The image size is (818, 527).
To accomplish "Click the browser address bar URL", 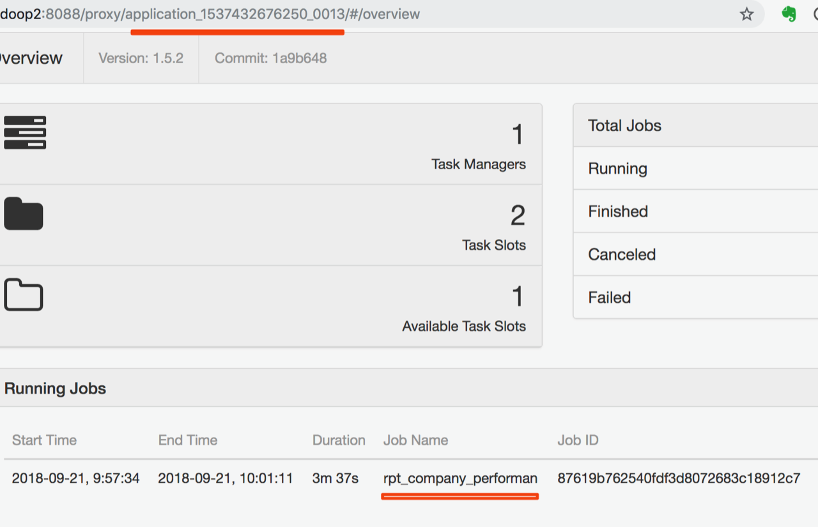I will [x=211, y=14].
